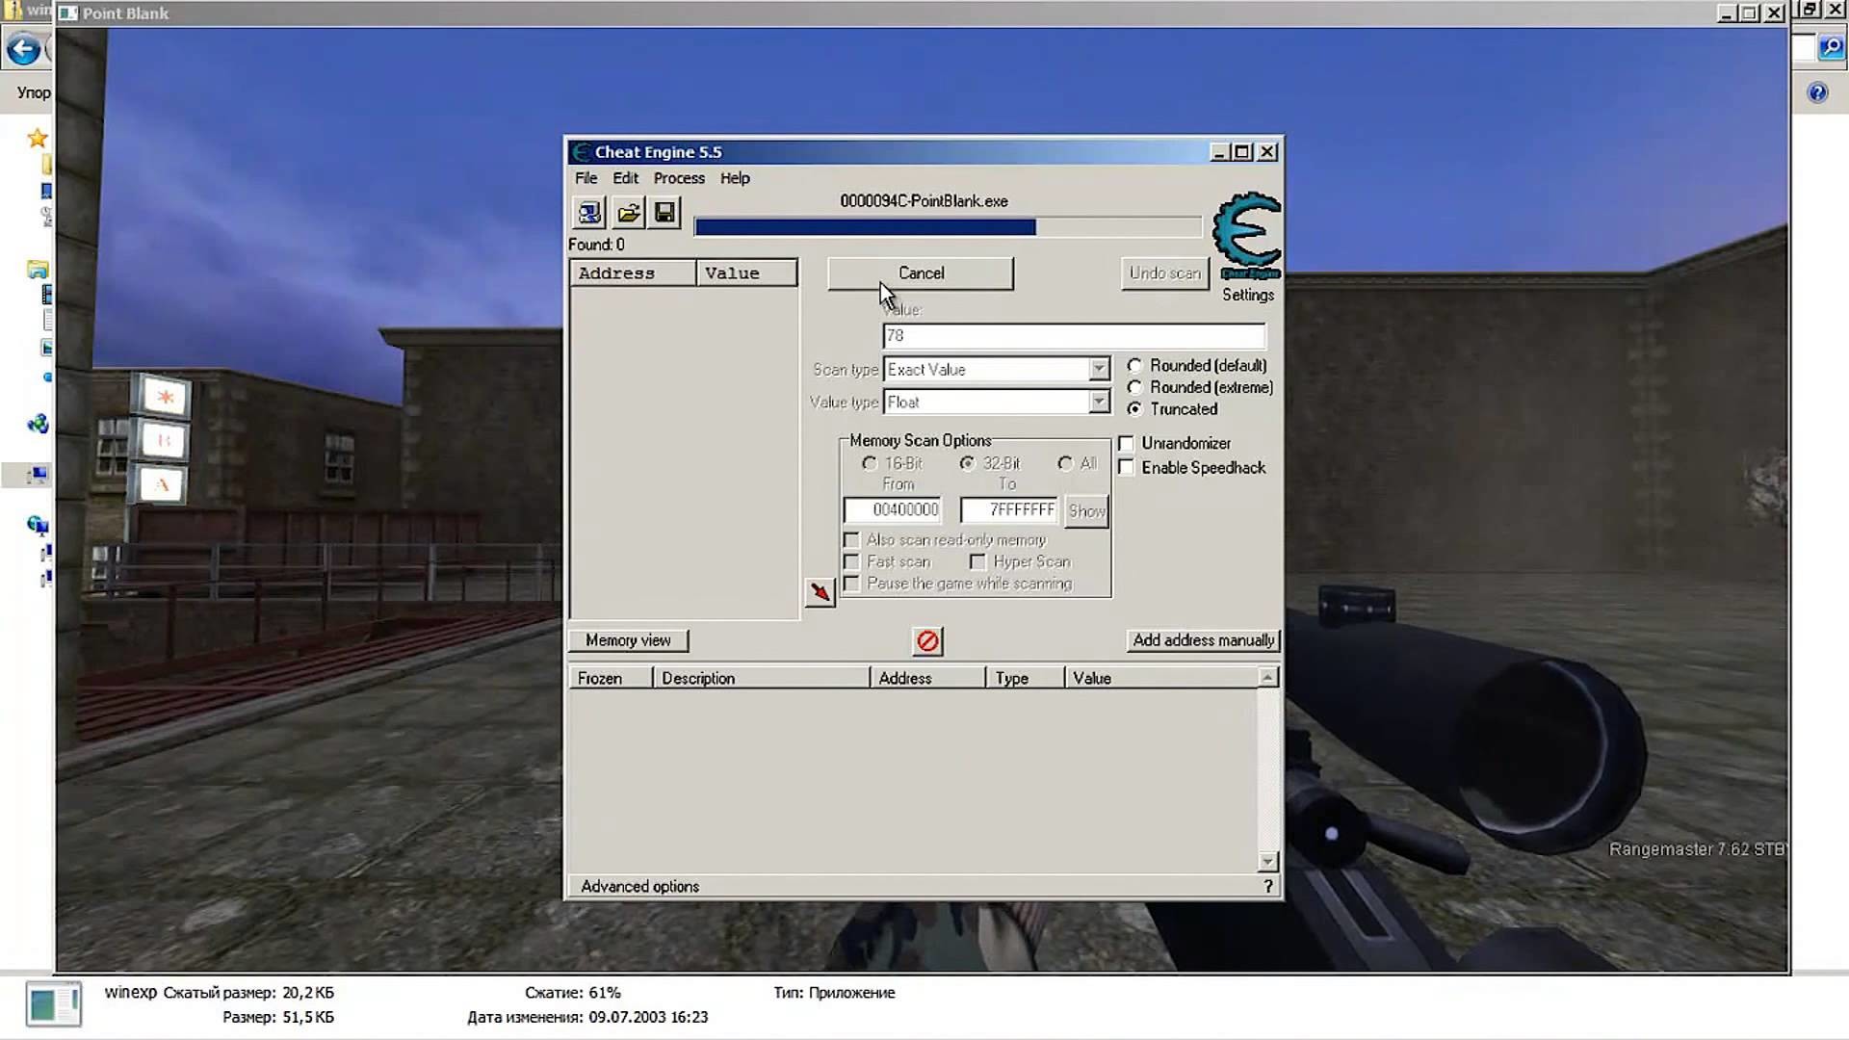The height and width of the screenshot is (1040, 1849).
Task: Enable the Unrandomizer checkbox
Action: (1126, 444)
